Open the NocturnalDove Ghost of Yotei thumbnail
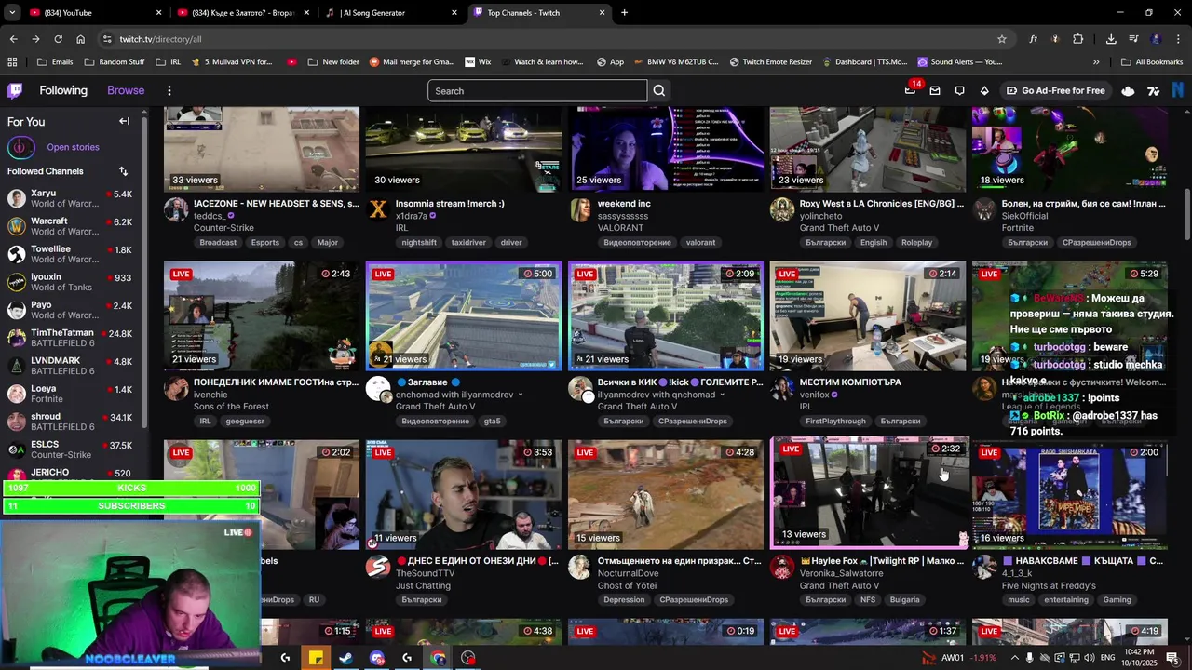This screenshot has height=670, width=1192. coord(666,494)
